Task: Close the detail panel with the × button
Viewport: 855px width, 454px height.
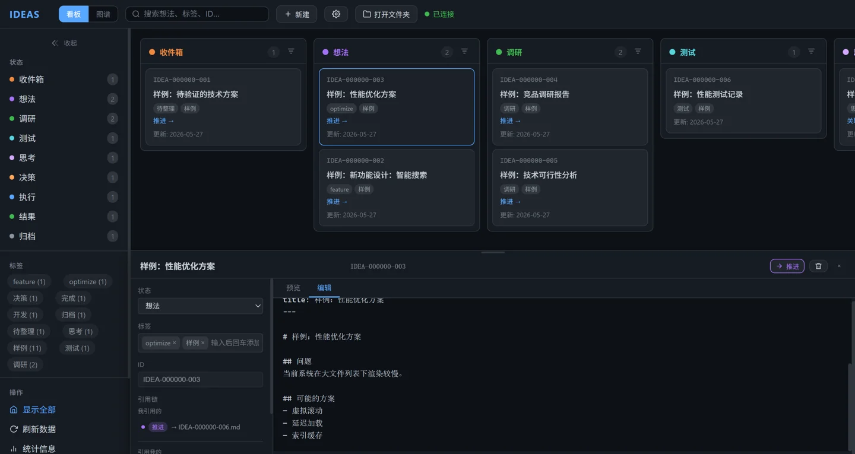Action: pos(839,266)
